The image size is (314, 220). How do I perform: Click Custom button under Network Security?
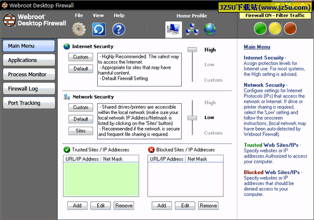pyautogui.click(x=81, y=108)
